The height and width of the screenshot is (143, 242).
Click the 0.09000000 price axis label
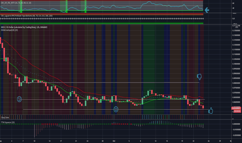pos(236,73)
